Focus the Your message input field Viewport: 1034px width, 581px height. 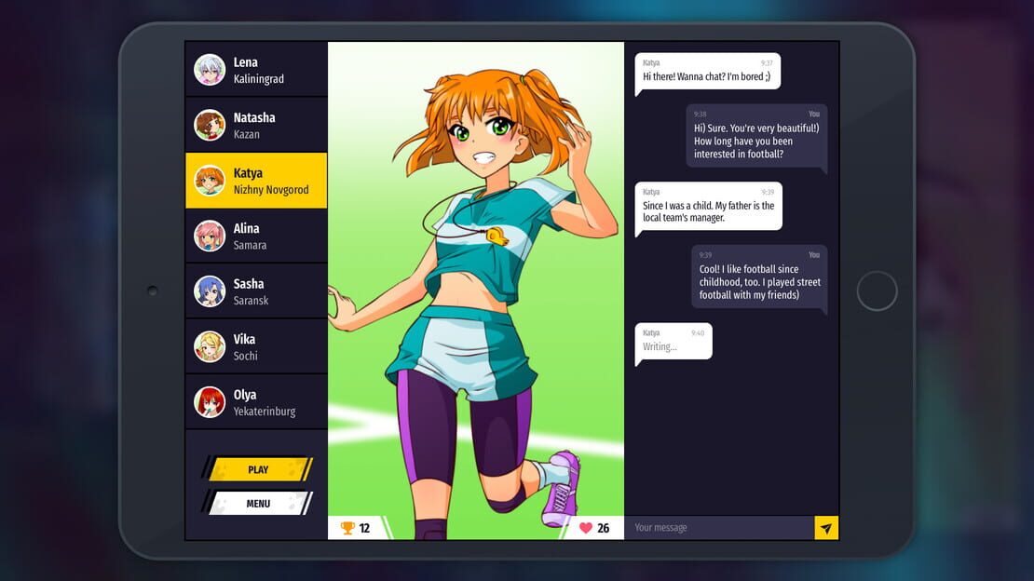[719, 528]
